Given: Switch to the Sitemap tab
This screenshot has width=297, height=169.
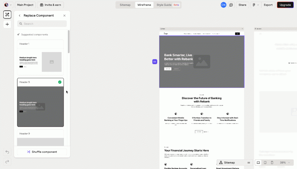Looking at the screenshot, I should pos(125,5).
